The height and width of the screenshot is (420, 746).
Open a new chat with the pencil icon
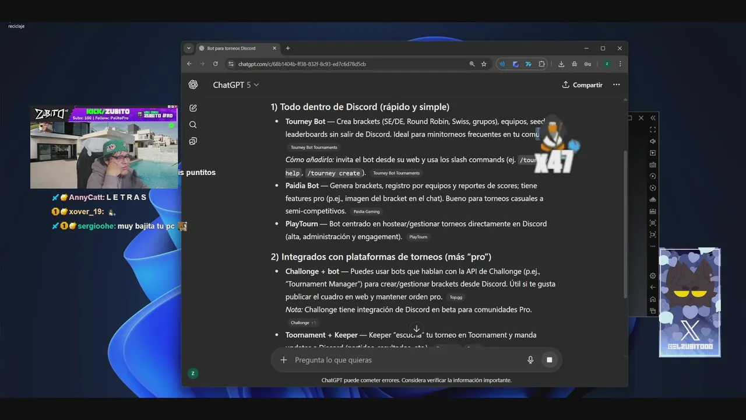[193, 108]
